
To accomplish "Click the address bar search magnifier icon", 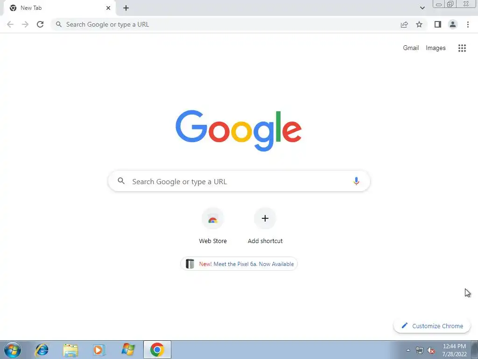I will 59,24.
